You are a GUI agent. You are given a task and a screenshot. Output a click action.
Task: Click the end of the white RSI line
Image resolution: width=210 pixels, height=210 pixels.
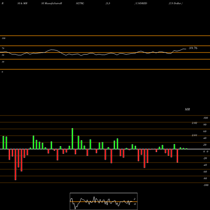click(x=186, y=49)
